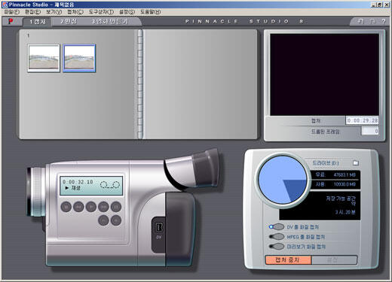Open the 설정(S) menu
This screenshot has height=282, width=392.
click(x=127, y=12)
